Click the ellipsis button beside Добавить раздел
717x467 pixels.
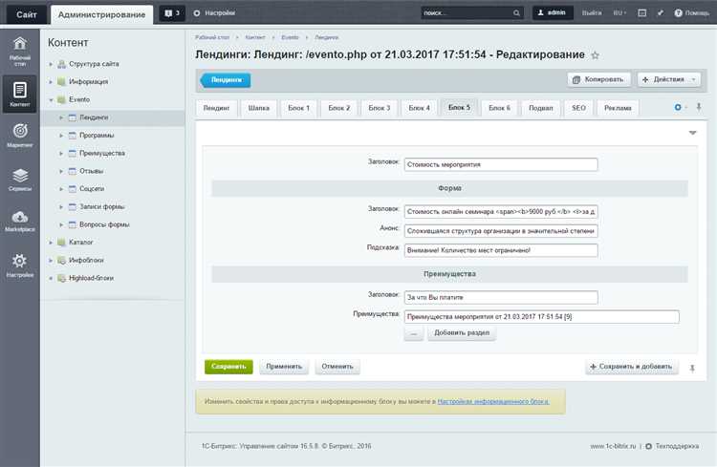click(414, 333)
